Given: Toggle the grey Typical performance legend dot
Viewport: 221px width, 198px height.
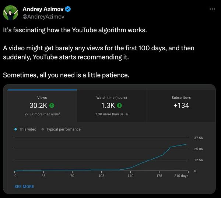Looking at the screenshot, I should pos(43,129).
